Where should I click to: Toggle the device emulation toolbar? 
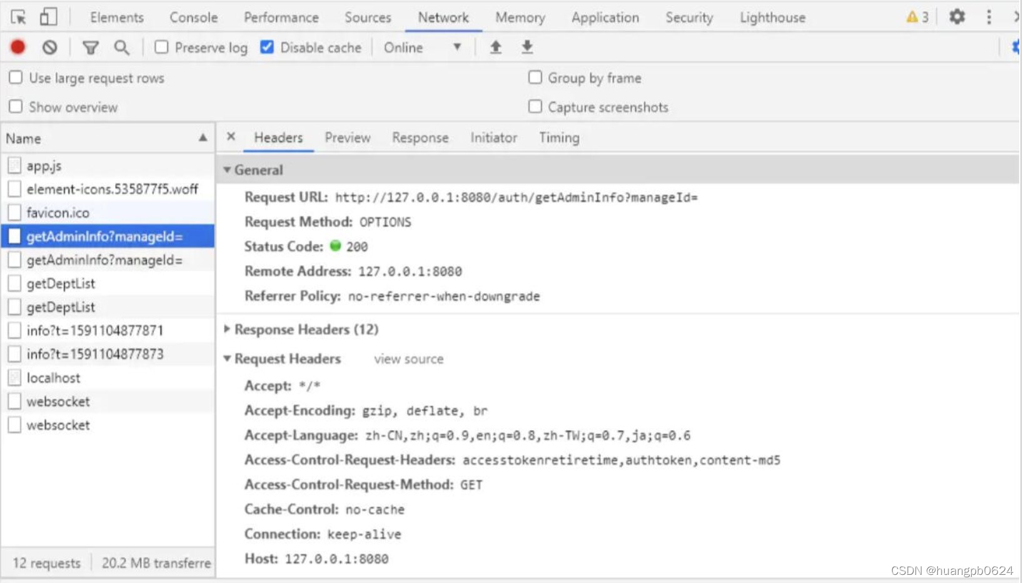[x=48, y=17]
